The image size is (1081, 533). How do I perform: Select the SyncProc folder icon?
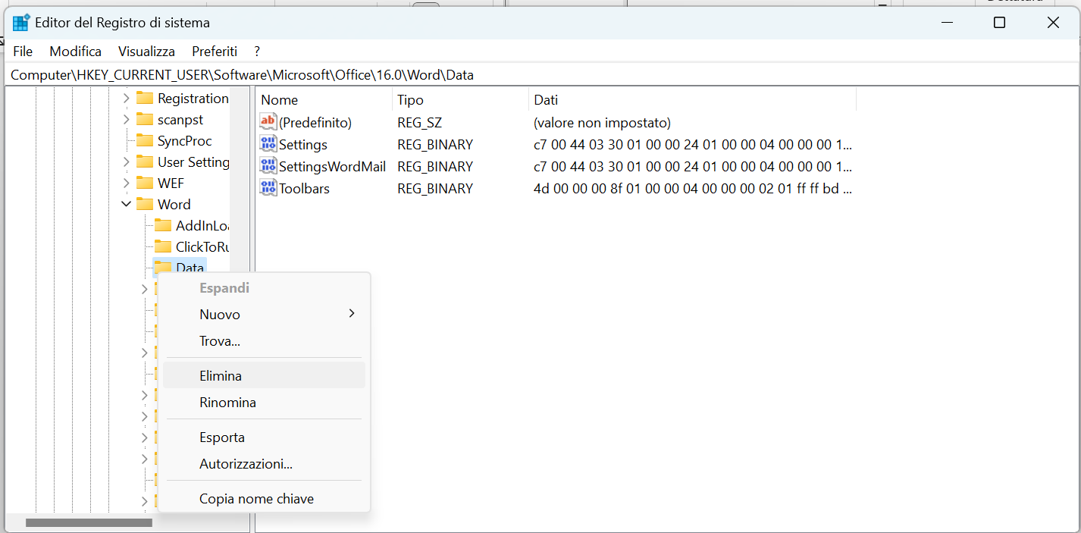(145, 140)
